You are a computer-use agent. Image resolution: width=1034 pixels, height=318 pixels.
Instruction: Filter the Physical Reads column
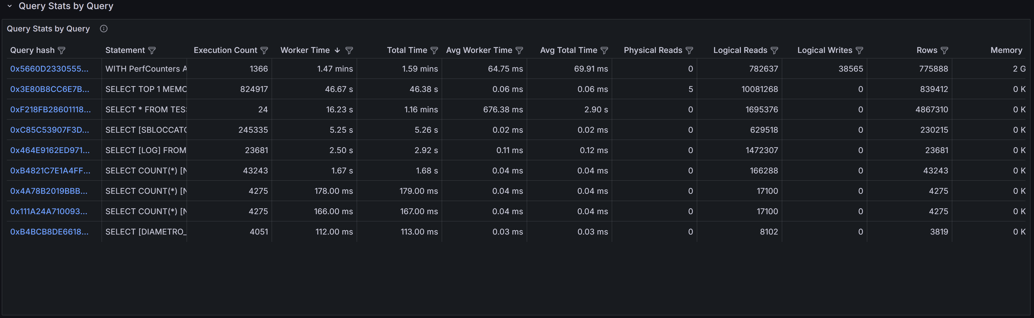pyautogui.click(x=690, y=50)
